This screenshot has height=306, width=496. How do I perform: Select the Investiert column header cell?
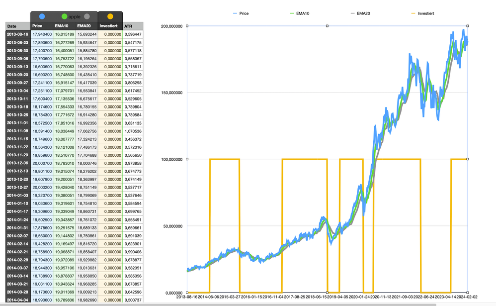pos(110,26)
